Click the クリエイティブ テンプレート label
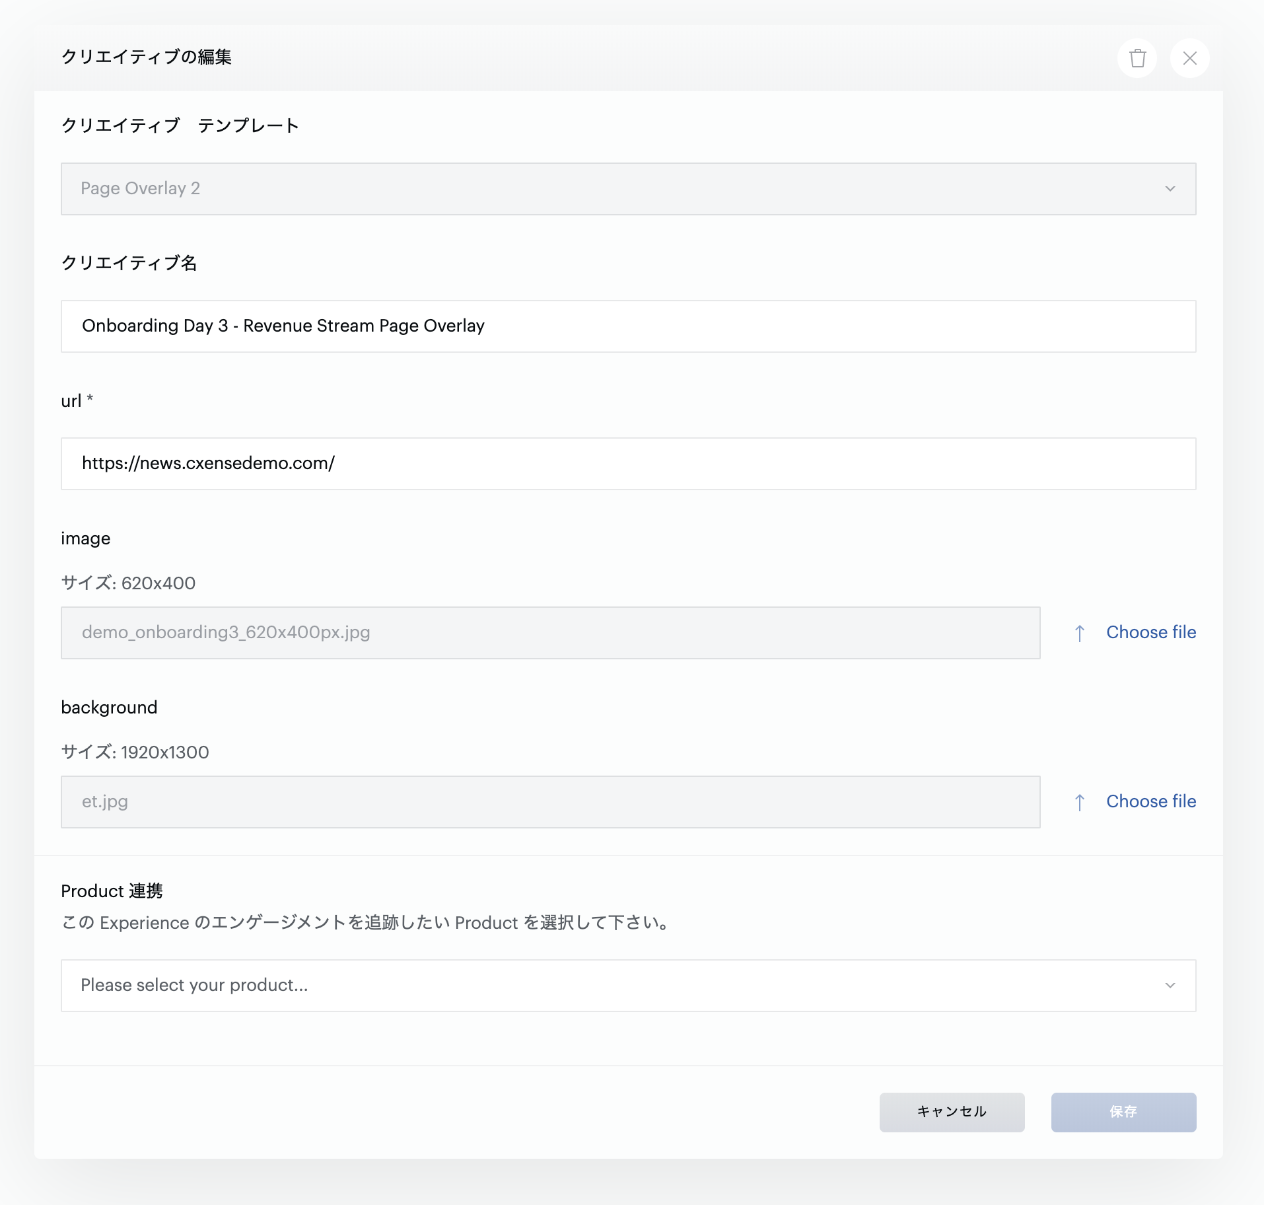1264x1205 pixels. [x=180, y=126]
